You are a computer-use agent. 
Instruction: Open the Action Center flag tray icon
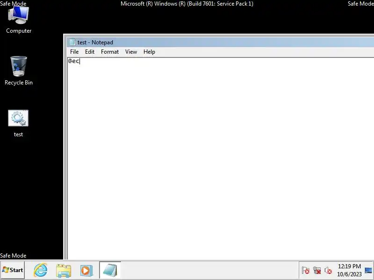point(306,271)
